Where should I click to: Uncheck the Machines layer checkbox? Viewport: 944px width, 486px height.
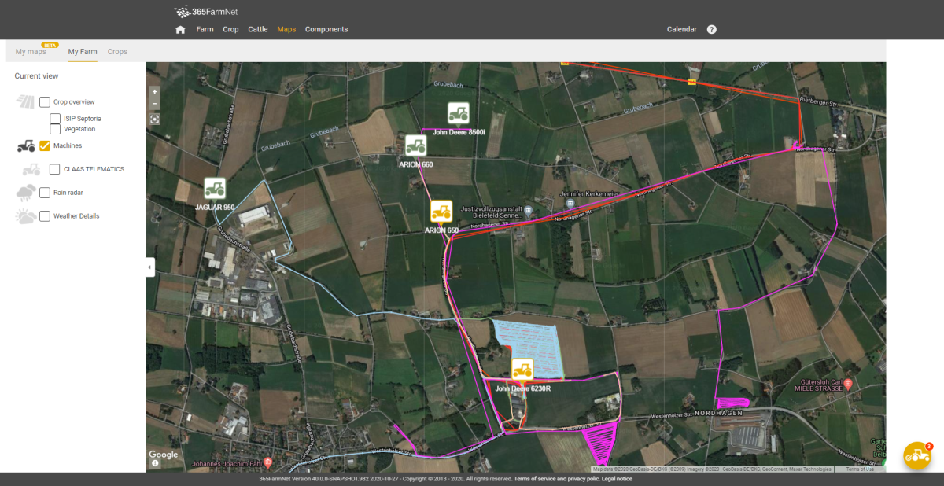45,145
